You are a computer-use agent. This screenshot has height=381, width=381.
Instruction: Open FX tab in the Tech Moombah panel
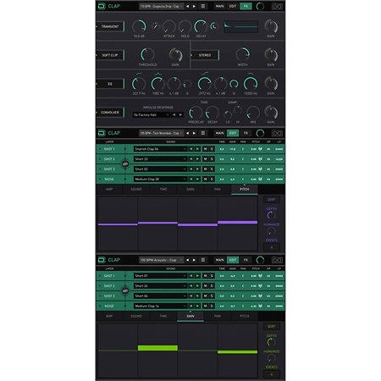[246, 133]
